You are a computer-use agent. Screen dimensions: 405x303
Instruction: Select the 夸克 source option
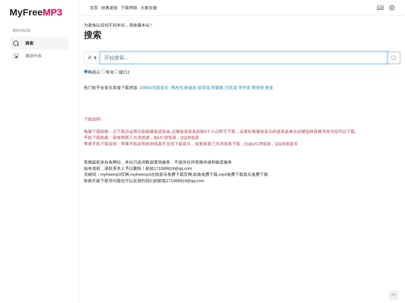[x=103, y=72]
